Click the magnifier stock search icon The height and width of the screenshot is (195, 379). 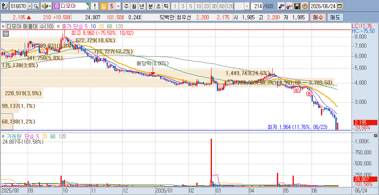(36, 6)
